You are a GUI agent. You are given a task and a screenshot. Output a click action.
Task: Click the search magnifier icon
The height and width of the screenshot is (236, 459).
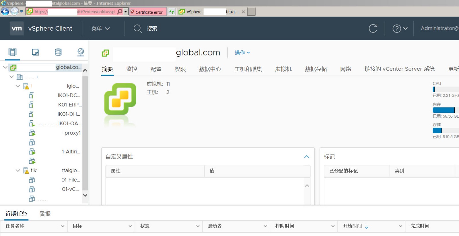(138, 28)
